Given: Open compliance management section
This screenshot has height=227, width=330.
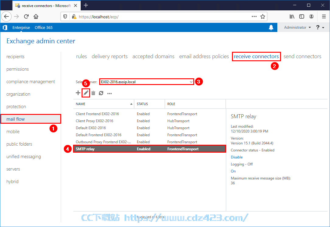Looking at the screenshot, I should click(30, 82).
